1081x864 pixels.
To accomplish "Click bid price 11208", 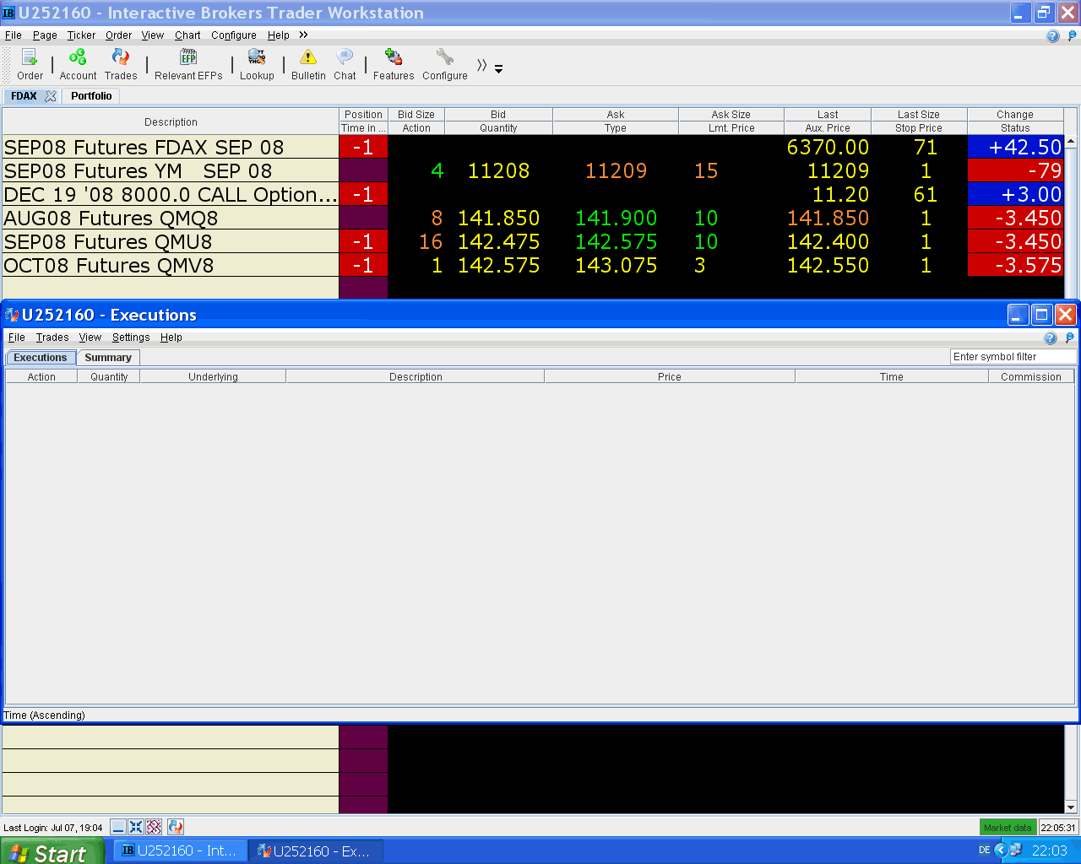I will 498,170.
